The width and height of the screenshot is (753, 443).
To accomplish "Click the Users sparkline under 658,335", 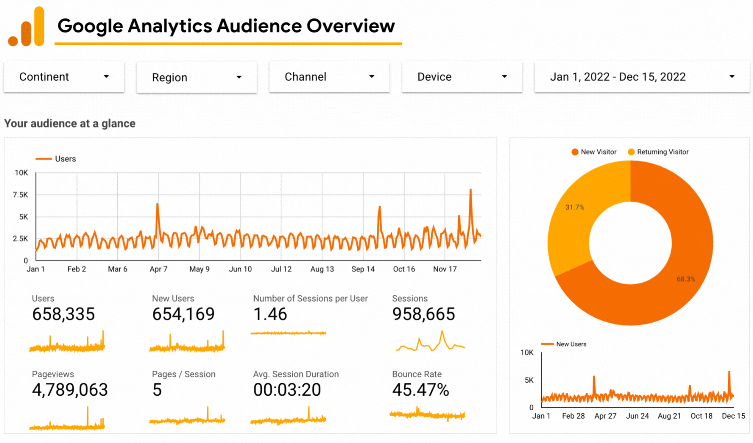I will coord(67,342).
